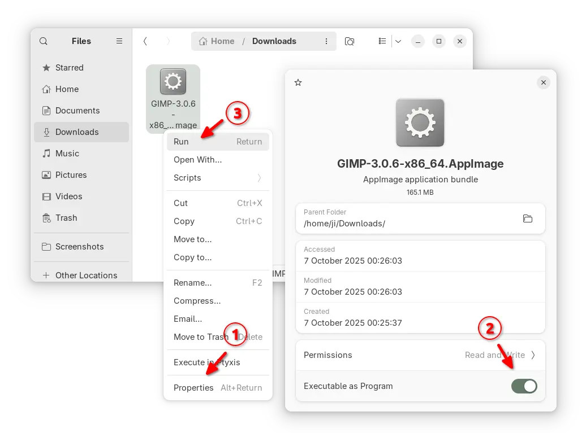Click the search icon in Files sidebar
This screenshot has width=586, height=433.
tap(44, 41)
